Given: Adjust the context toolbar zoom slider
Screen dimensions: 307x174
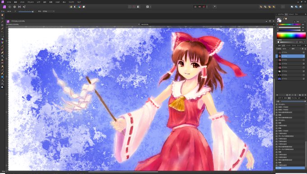Looking at the screenshot, I should pos(26,12).
